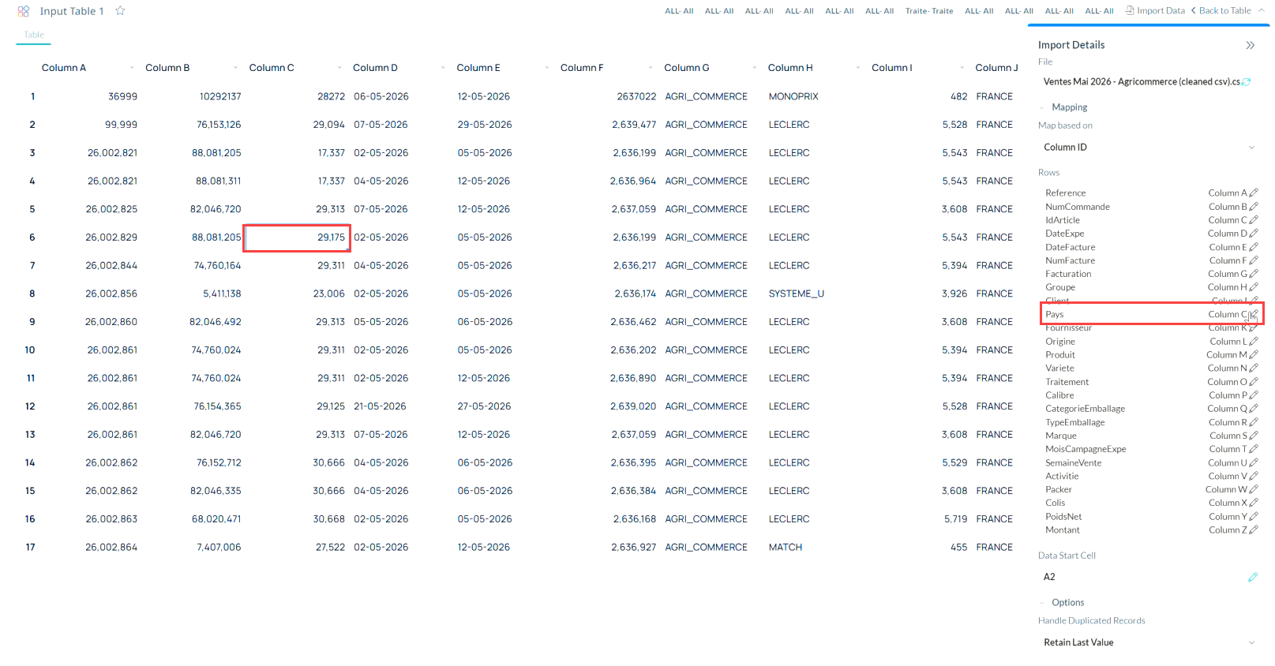Select the MONOPRIX cell in row 1
1275x666 pixels.
pyautogui.click(x=793, y=96)
